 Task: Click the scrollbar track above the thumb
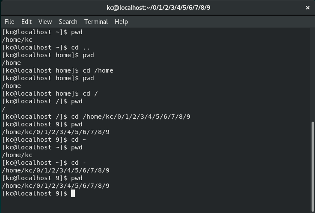coord(312,73)
